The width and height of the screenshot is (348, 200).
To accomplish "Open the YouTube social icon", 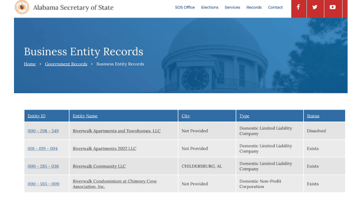I will pyautogui.click(x=333, y=7).
